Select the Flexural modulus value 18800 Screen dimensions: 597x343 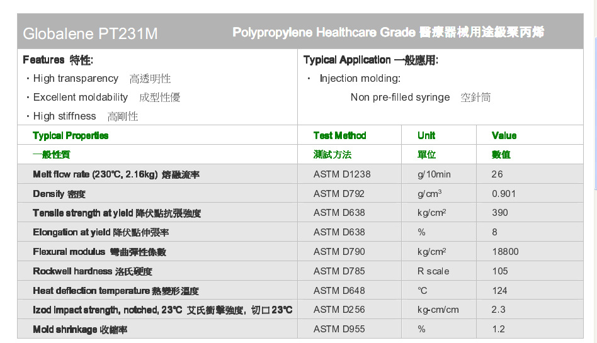point(505,252)
